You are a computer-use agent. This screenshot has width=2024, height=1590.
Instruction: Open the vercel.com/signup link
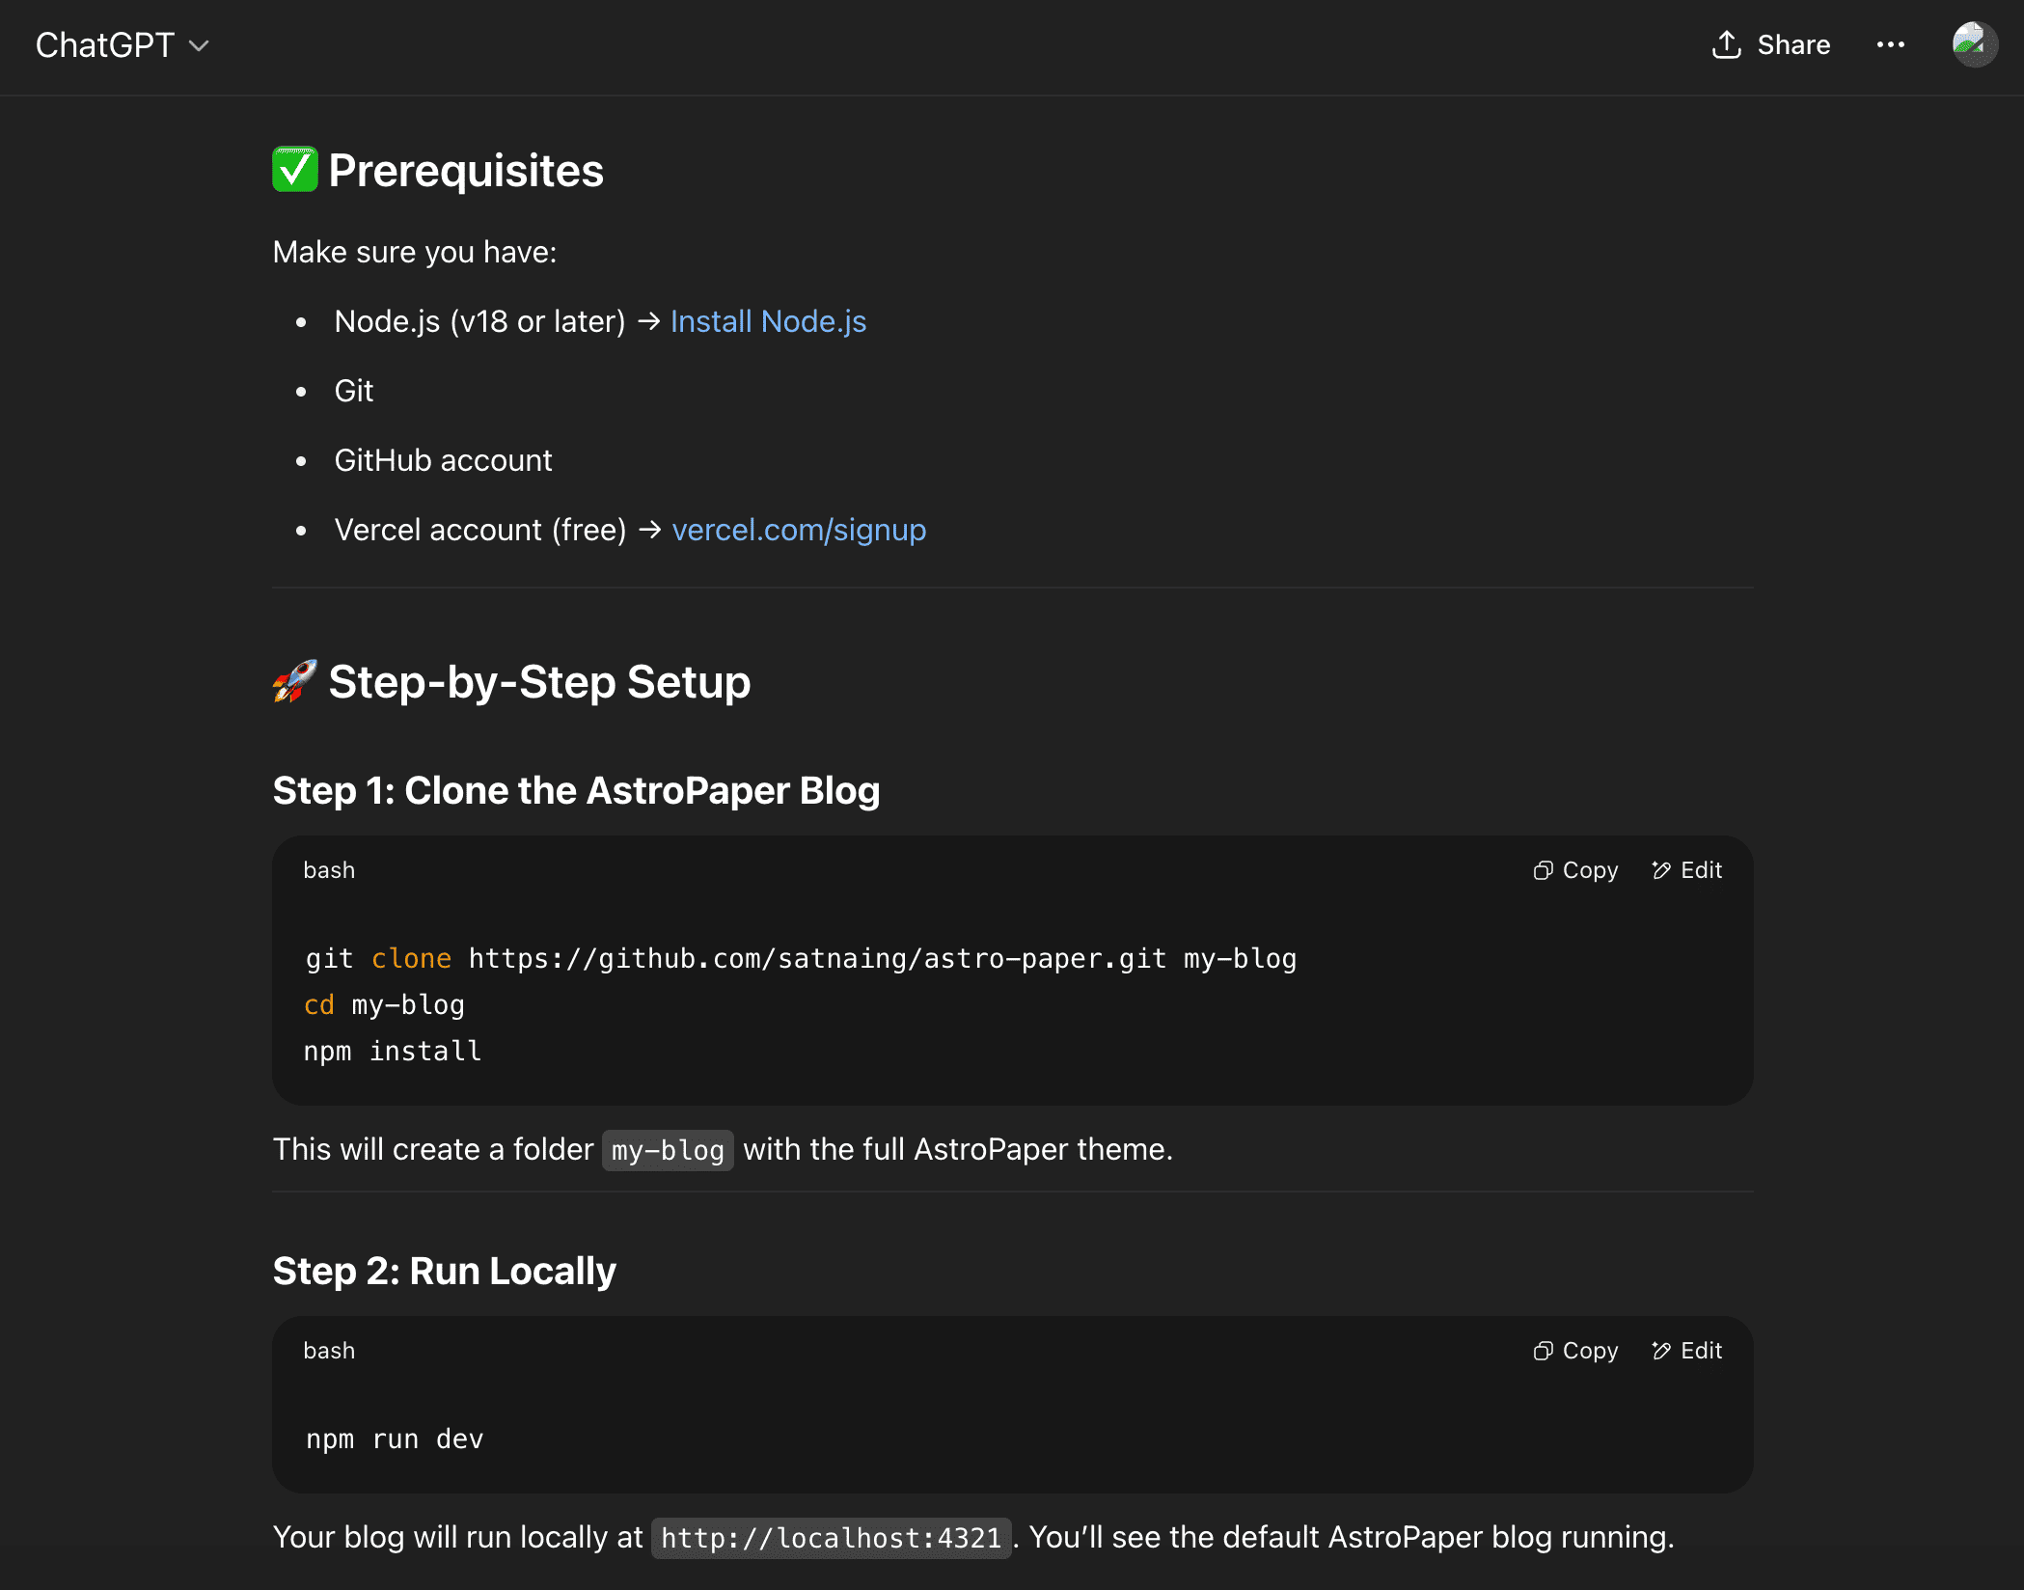799,530
